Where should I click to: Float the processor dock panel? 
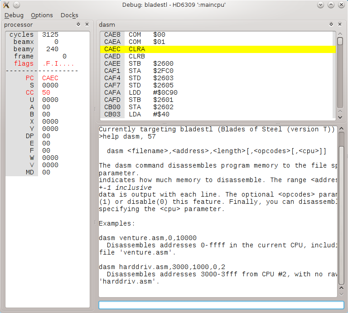pos(78,24)
